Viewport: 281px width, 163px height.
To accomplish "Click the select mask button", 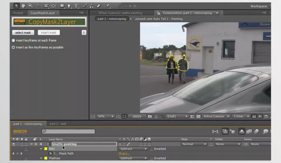I will [23, 33].
